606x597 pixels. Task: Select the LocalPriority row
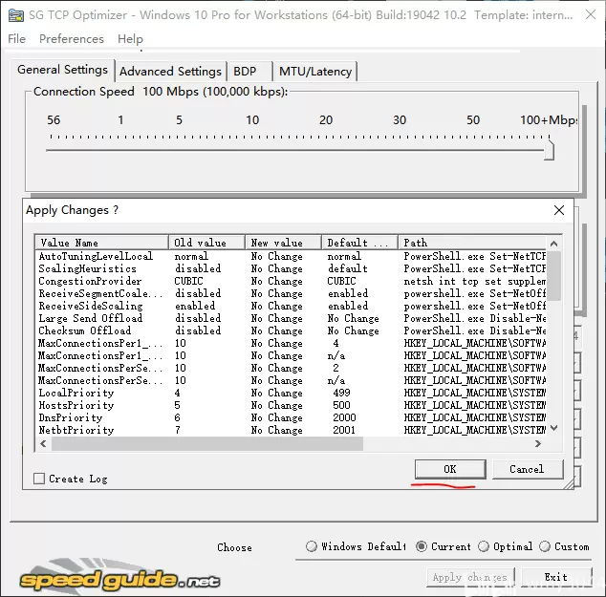point(291,394)
